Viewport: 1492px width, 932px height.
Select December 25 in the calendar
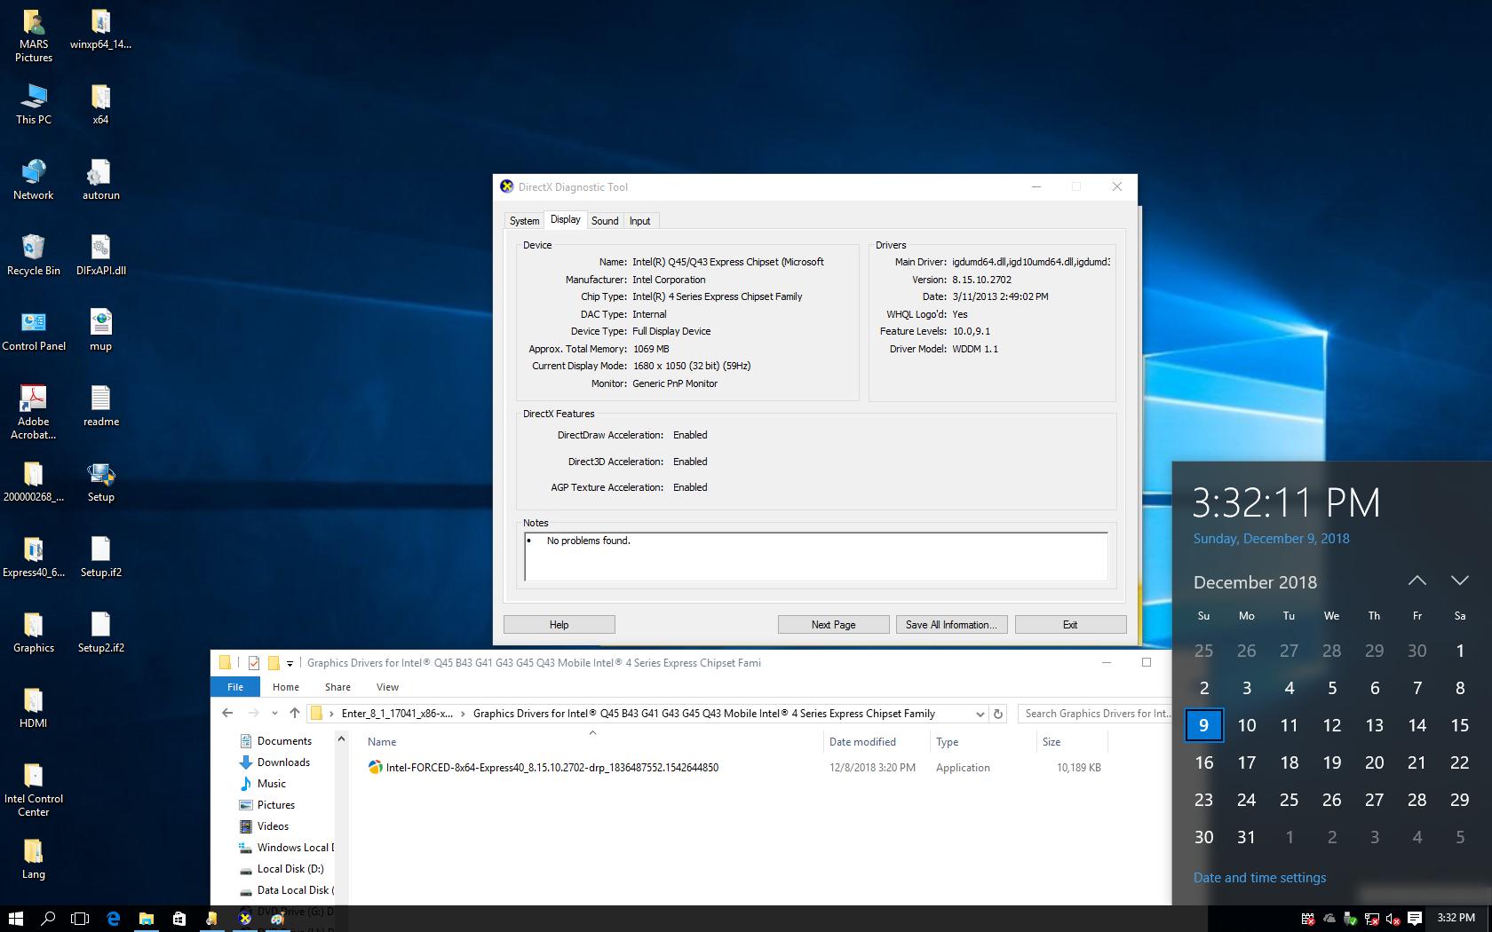pyautogui.click(x=1289, y=800)
